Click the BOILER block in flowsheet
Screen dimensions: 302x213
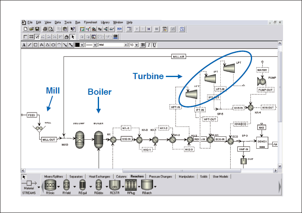(98, 139)
